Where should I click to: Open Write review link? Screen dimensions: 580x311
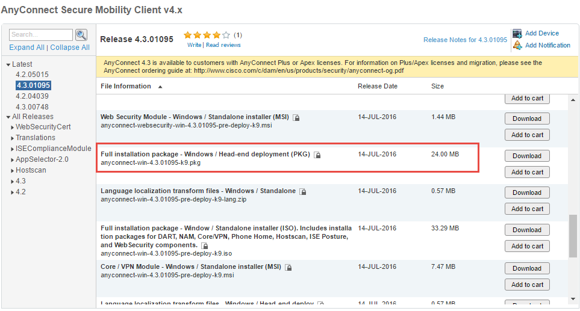tap(194, 45)
